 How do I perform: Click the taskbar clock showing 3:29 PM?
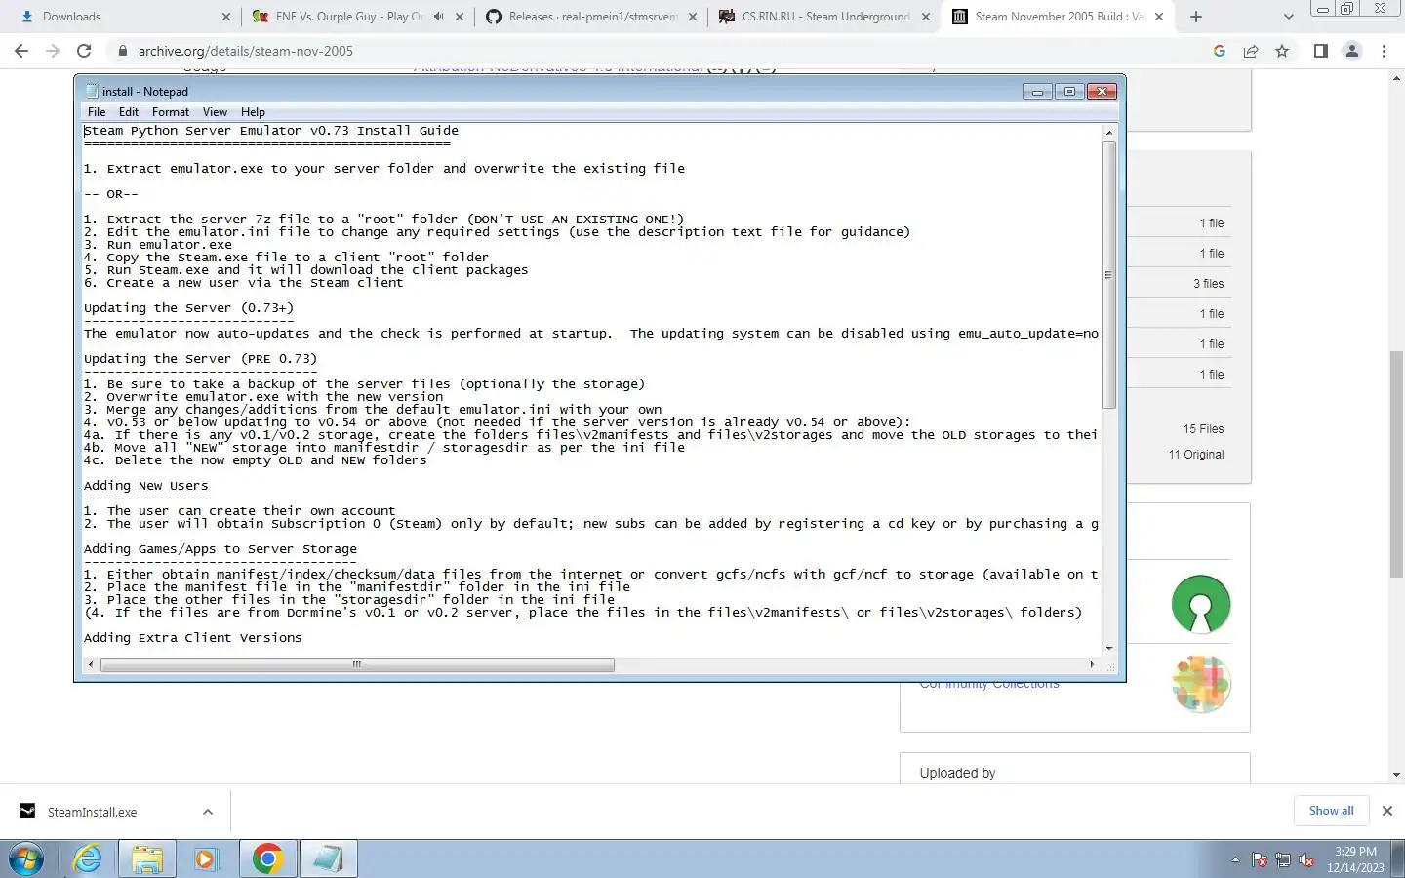(1355, 859)
